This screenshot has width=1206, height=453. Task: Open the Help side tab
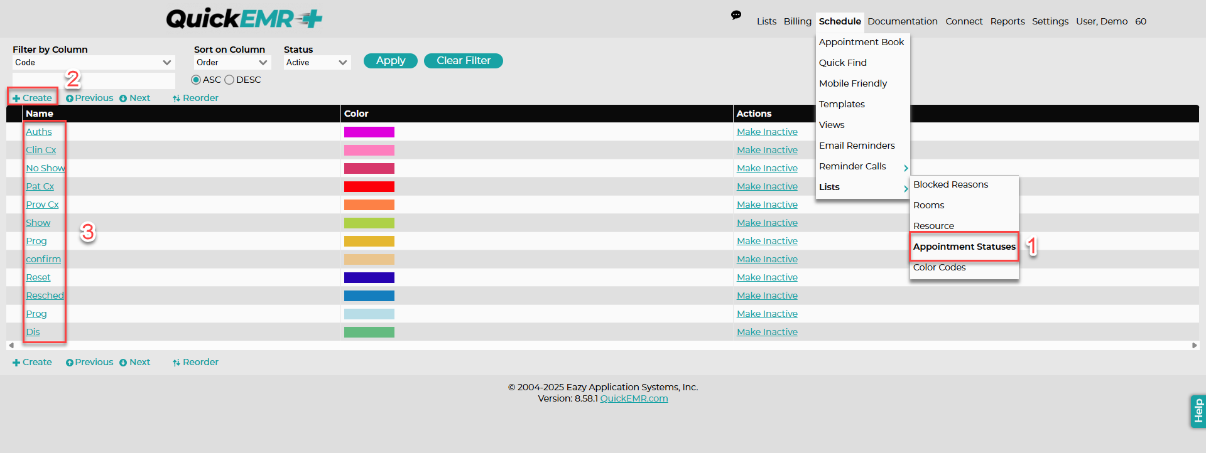click(x=1198, y=411)
